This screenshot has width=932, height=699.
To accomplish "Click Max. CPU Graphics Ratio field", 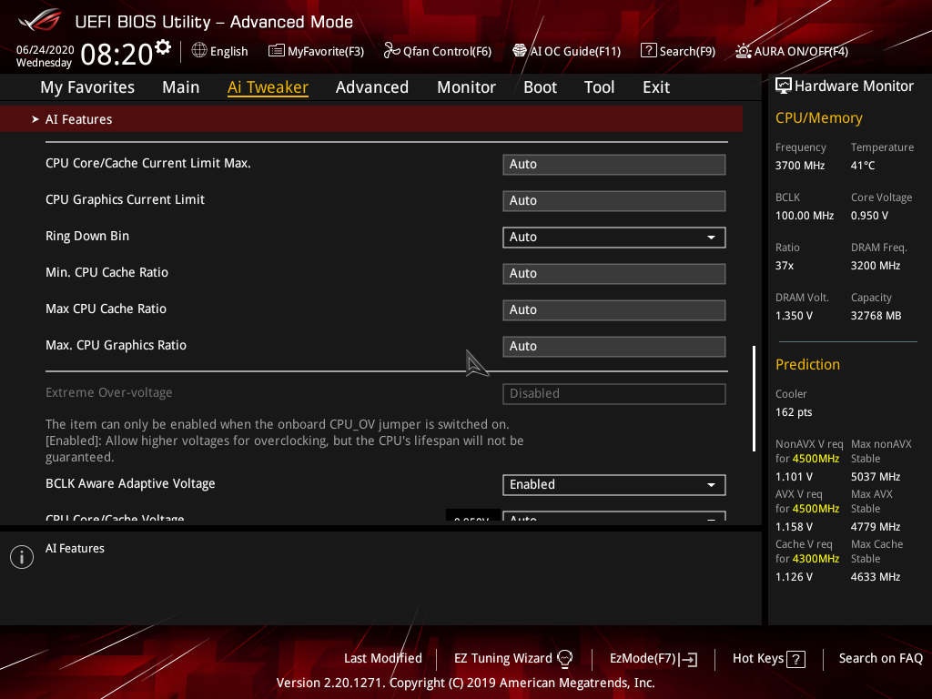I will 614,347.
